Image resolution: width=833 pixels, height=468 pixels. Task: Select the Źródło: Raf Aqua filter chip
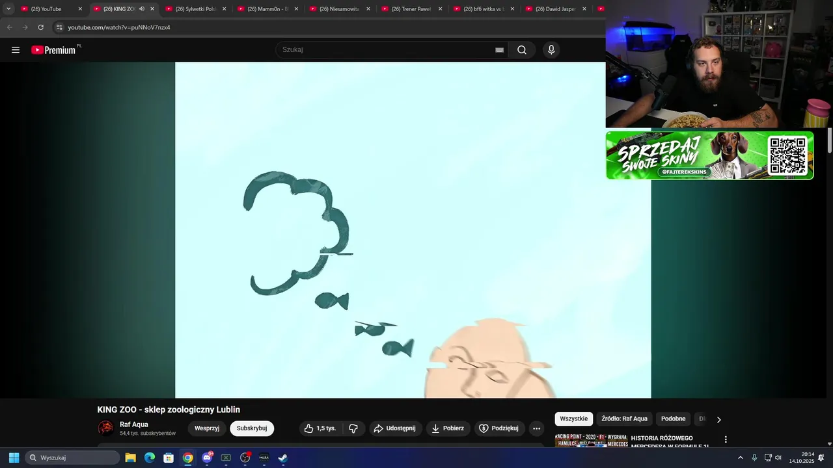coord(625,419)
